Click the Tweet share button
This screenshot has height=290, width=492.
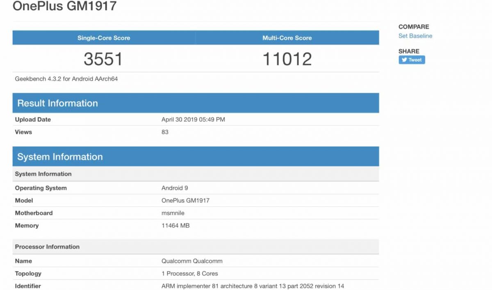pos(412,60)
